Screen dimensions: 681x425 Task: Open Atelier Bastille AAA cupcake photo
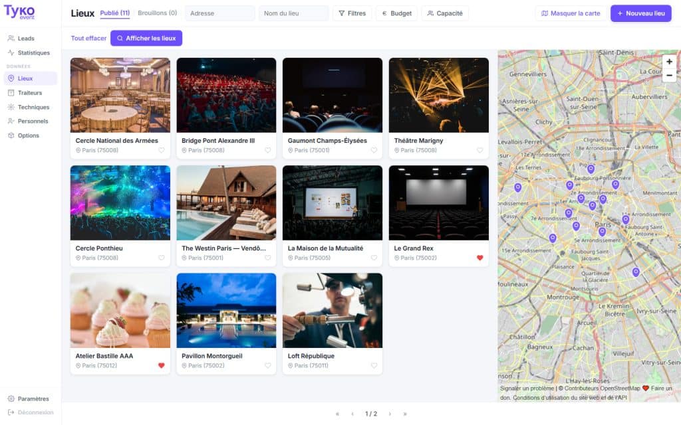[120, 310]
